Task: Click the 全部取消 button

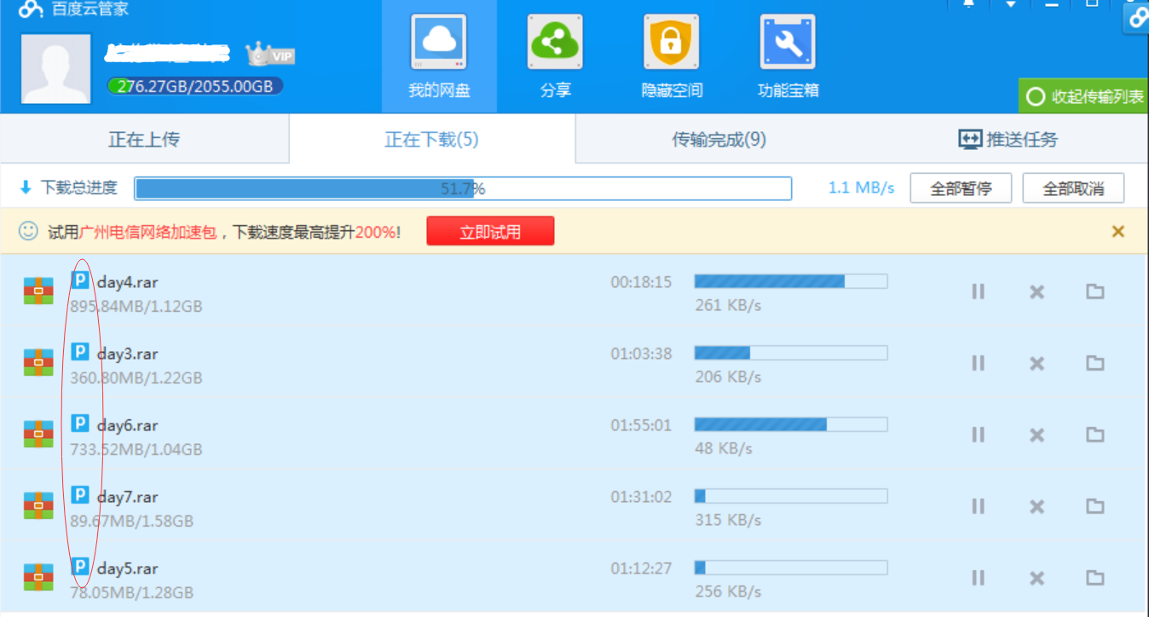Action: pyautogui.click(x=1073, y=188)
